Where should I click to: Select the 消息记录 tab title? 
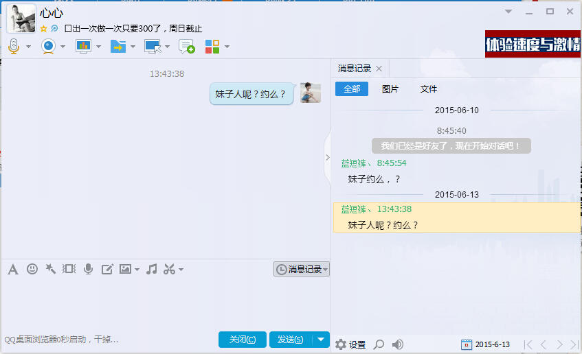point(355,69)
